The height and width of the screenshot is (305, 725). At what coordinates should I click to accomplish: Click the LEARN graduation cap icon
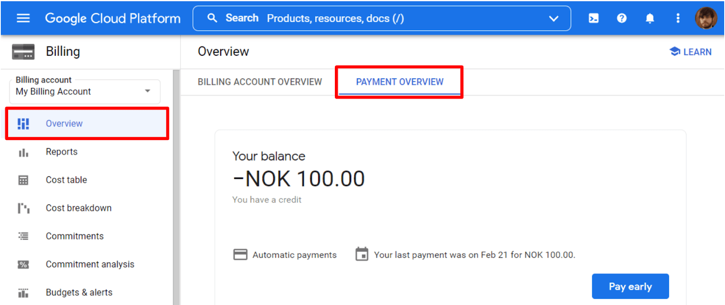[x=675, y=52]
